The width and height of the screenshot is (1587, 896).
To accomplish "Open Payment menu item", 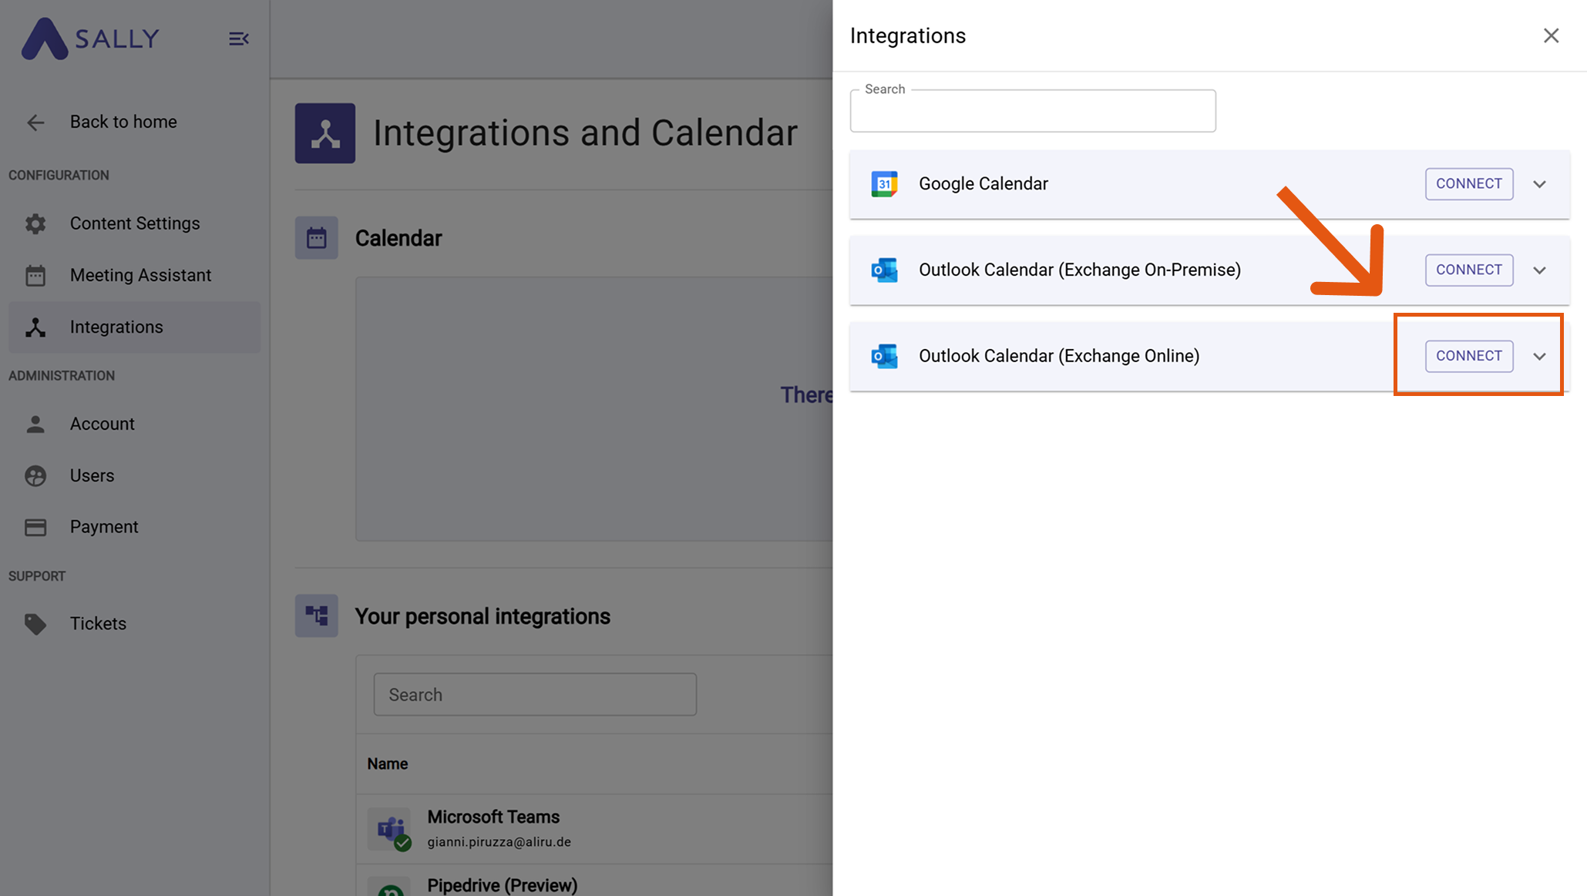I will click(x=135, y=528).
